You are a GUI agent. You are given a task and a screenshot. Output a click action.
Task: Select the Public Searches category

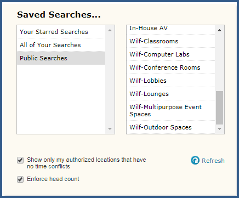point(61,58)
